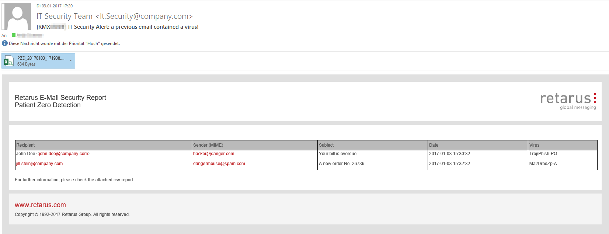The image size is (609, 234).
Task: Click the Recipient column header
Action: coord(25,145)
